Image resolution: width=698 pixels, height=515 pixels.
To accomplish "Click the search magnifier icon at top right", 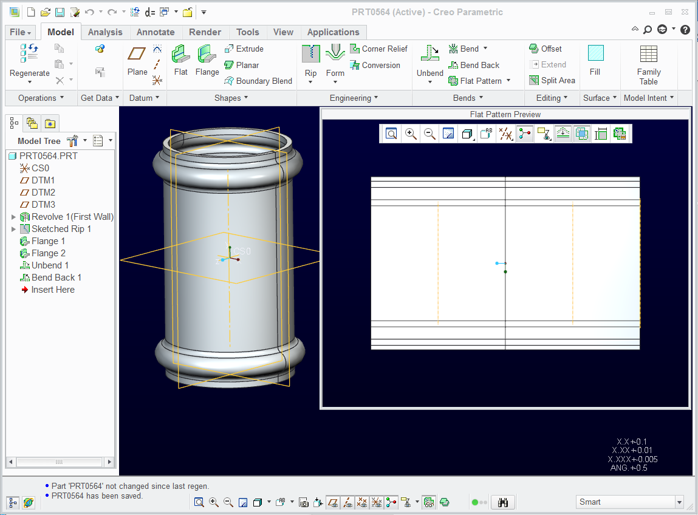I will pyautogui.click(x=648, y=30).
